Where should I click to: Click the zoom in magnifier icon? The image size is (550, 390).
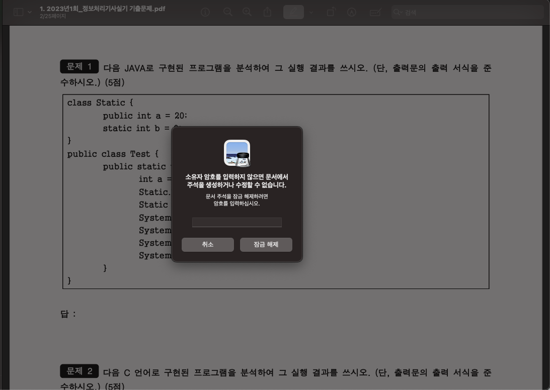(x=247, y=12)
